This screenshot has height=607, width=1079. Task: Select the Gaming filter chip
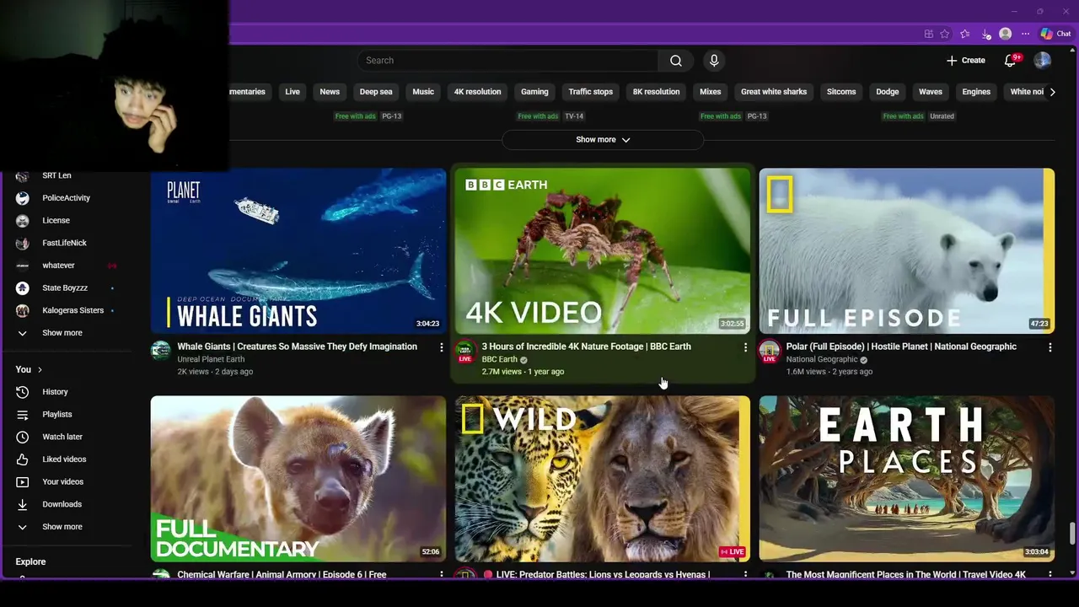click(x=534, y=92)
